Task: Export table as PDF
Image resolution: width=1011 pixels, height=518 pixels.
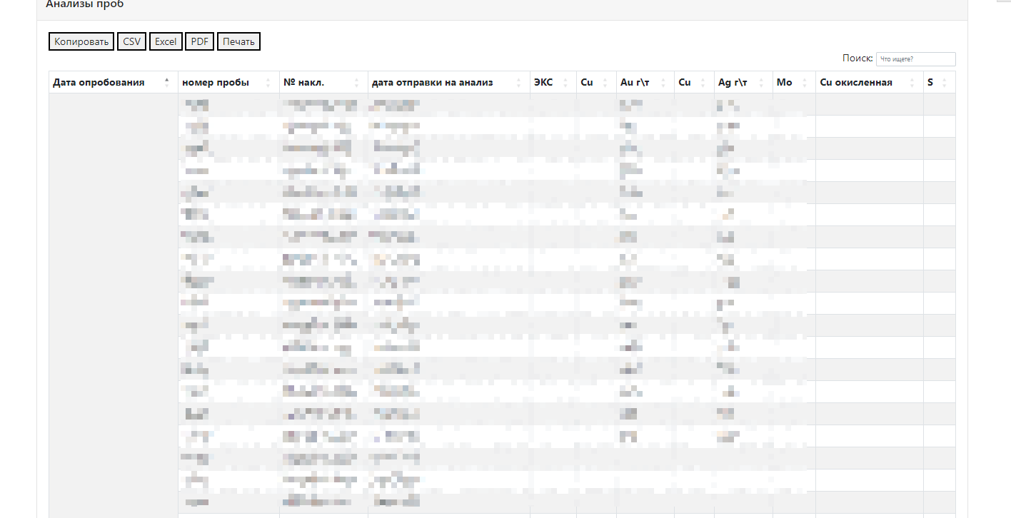Action: (x=200, y=41)
